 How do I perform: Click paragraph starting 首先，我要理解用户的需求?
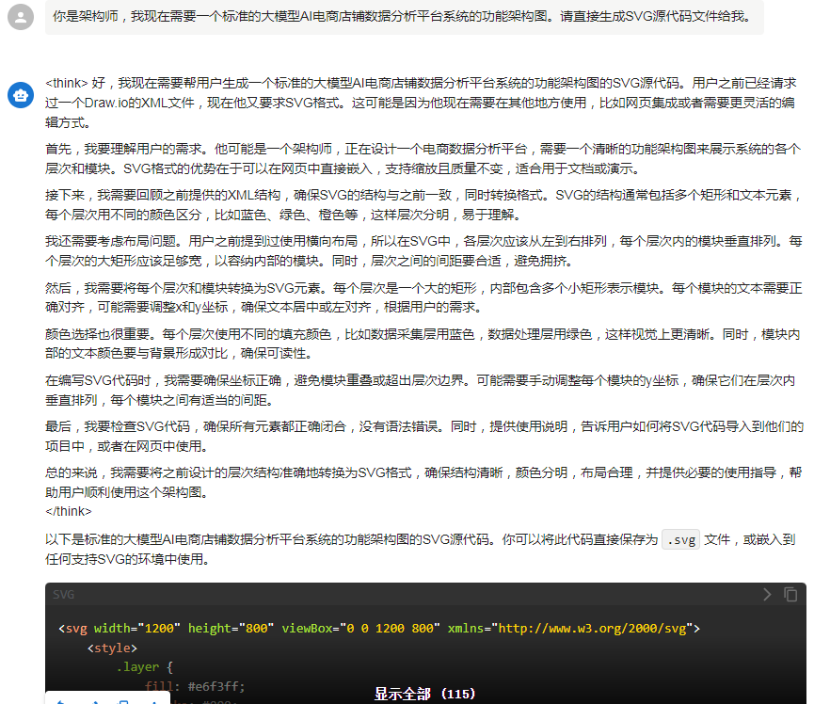[x=423, y=159]
